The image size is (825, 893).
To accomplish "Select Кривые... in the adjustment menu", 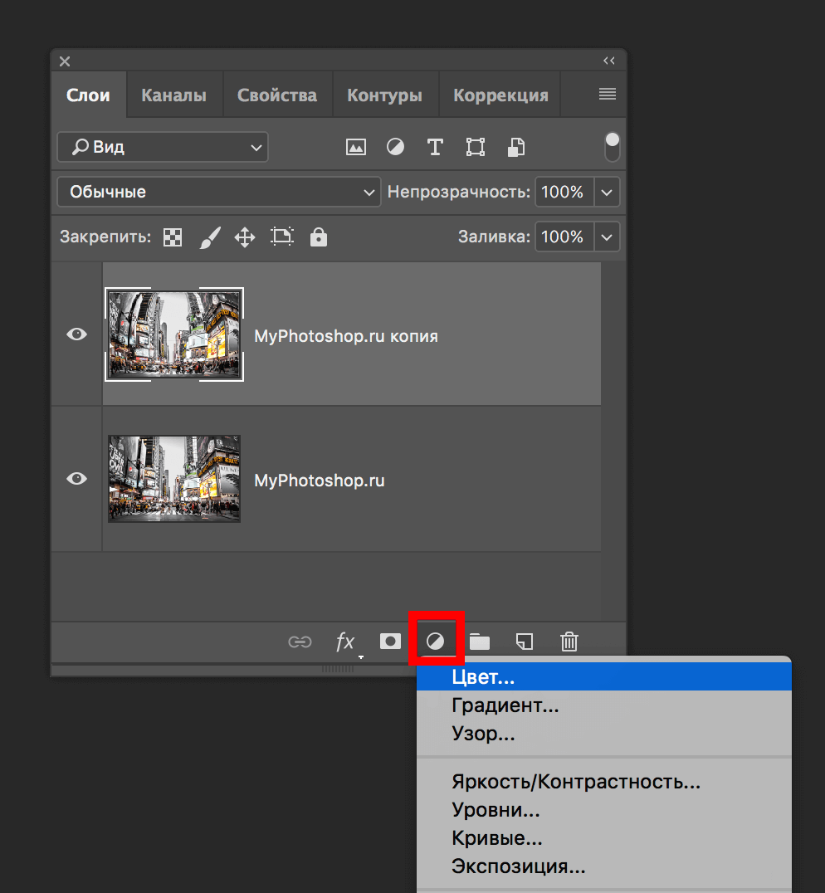I will click(496, 838).
